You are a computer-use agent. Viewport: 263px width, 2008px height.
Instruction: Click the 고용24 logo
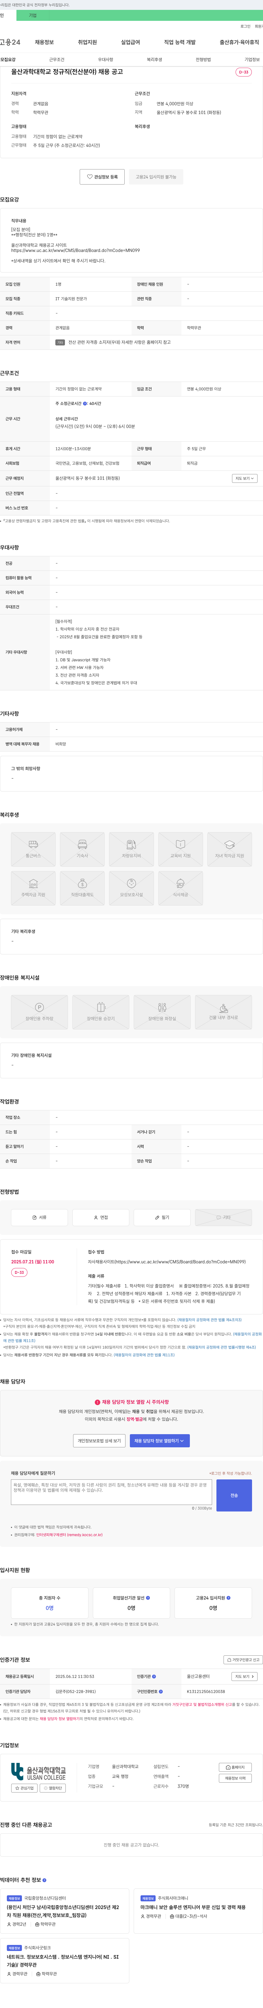click(x=10, y=42)
